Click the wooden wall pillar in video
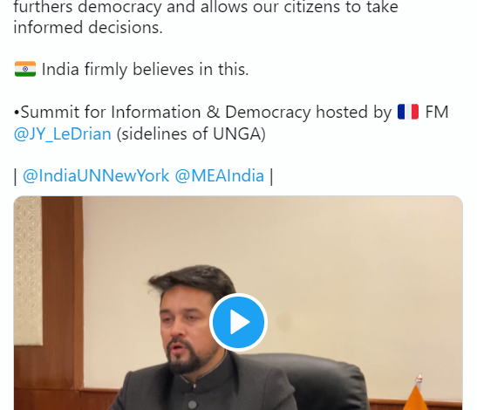This screenshot has width=477, height=410. pos(63,292)
